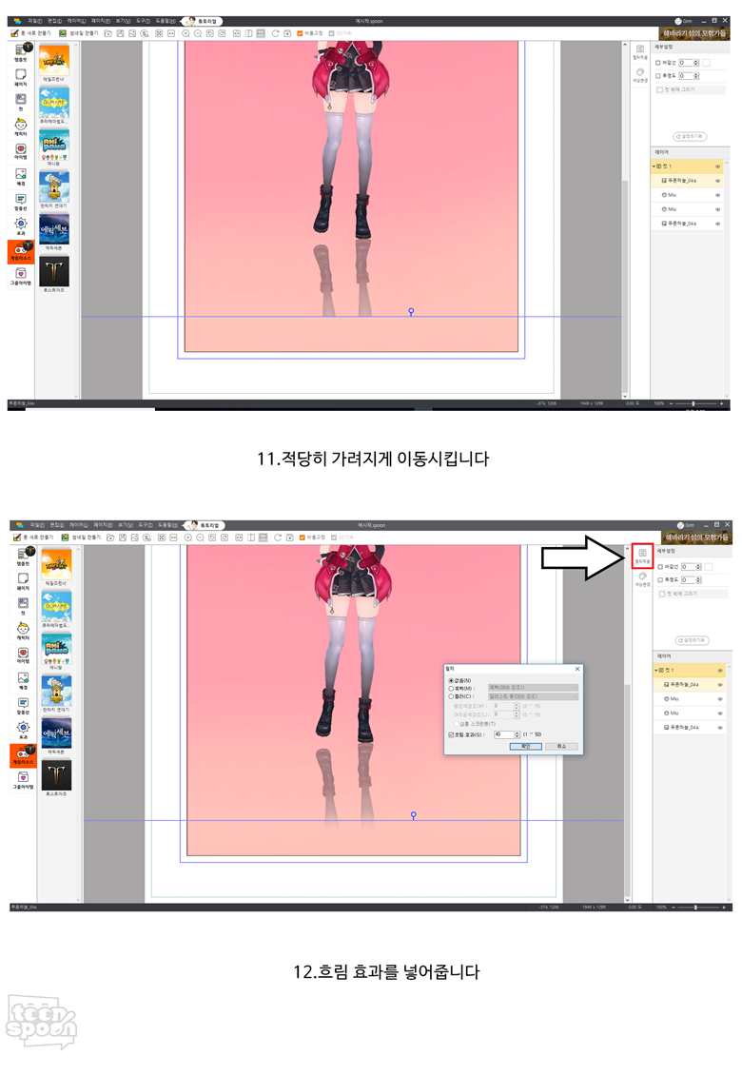Select 로스트아크 thumbnail in lower screenshot
742x1075 pixels.
(55, 776)
